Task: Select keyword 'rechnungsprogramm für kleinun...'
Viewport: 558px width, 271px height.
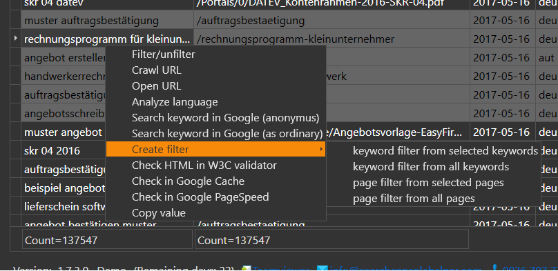Action: (108, 39)
